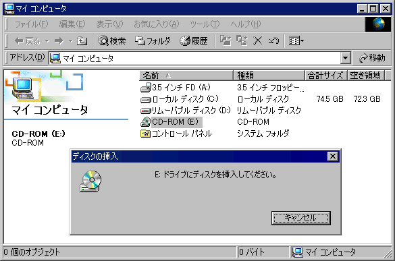Toggle the Folders (フォルダ) pane button
Viewport: 395px width, 261px height.
153,40
